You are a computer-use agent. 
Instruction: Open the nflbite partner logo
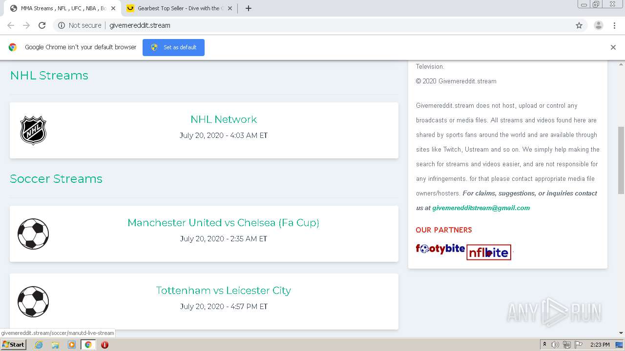tap(489, 253)
